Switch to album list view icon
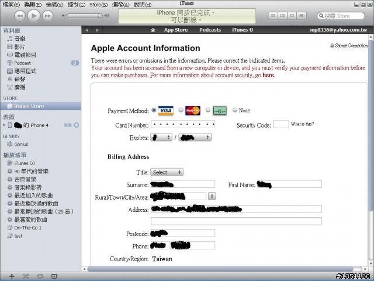This screenshot has height=281, width=374. (282, 16)
